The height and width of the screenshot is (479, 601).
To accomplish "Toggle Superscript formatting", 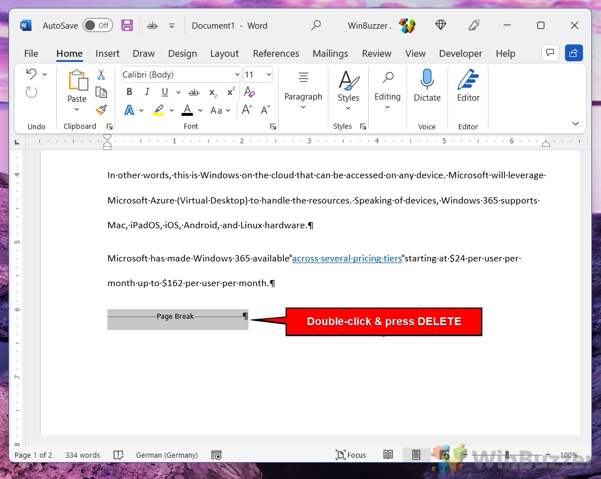I will click(231, 92).
